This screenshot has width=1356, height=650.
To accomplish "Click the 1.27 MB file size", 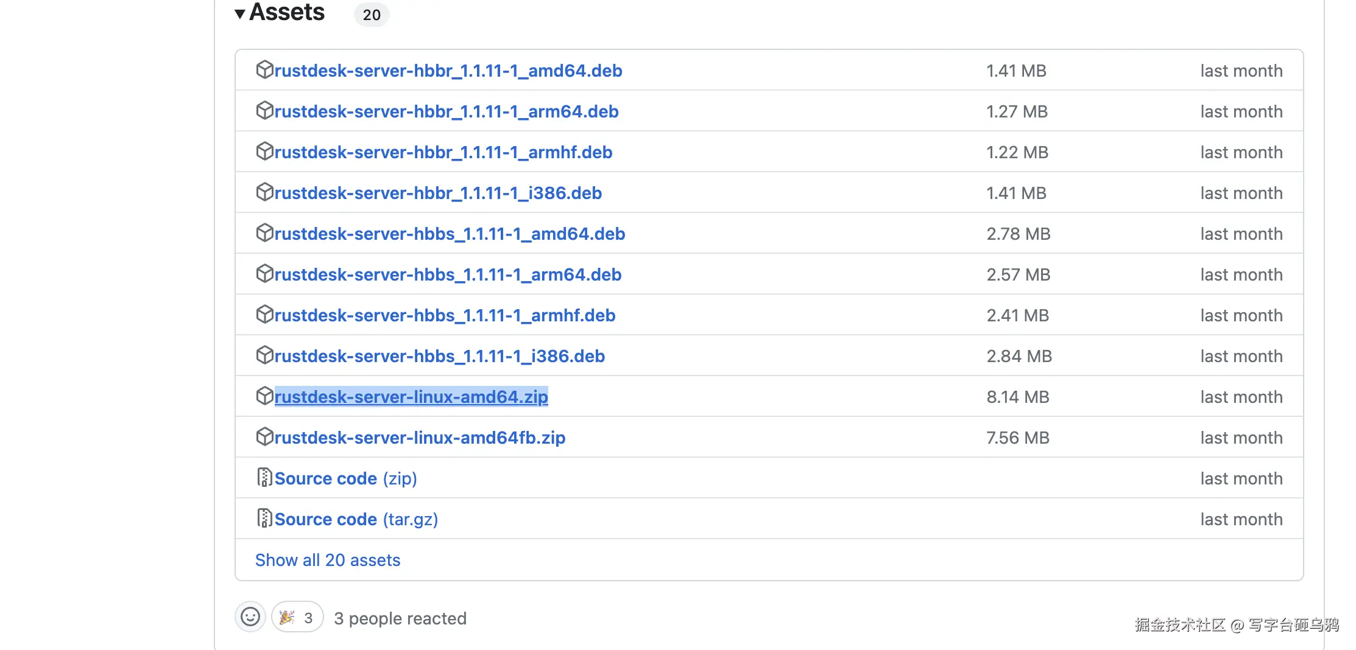I will coord(1017,111).
